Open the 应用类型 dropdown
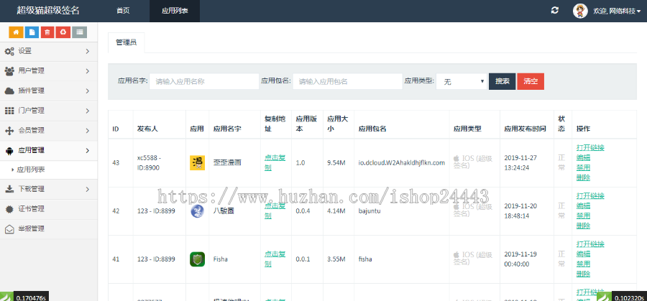The width and height of the screenshot is (647, 301). pyautogui.click(x=462, y=82)
